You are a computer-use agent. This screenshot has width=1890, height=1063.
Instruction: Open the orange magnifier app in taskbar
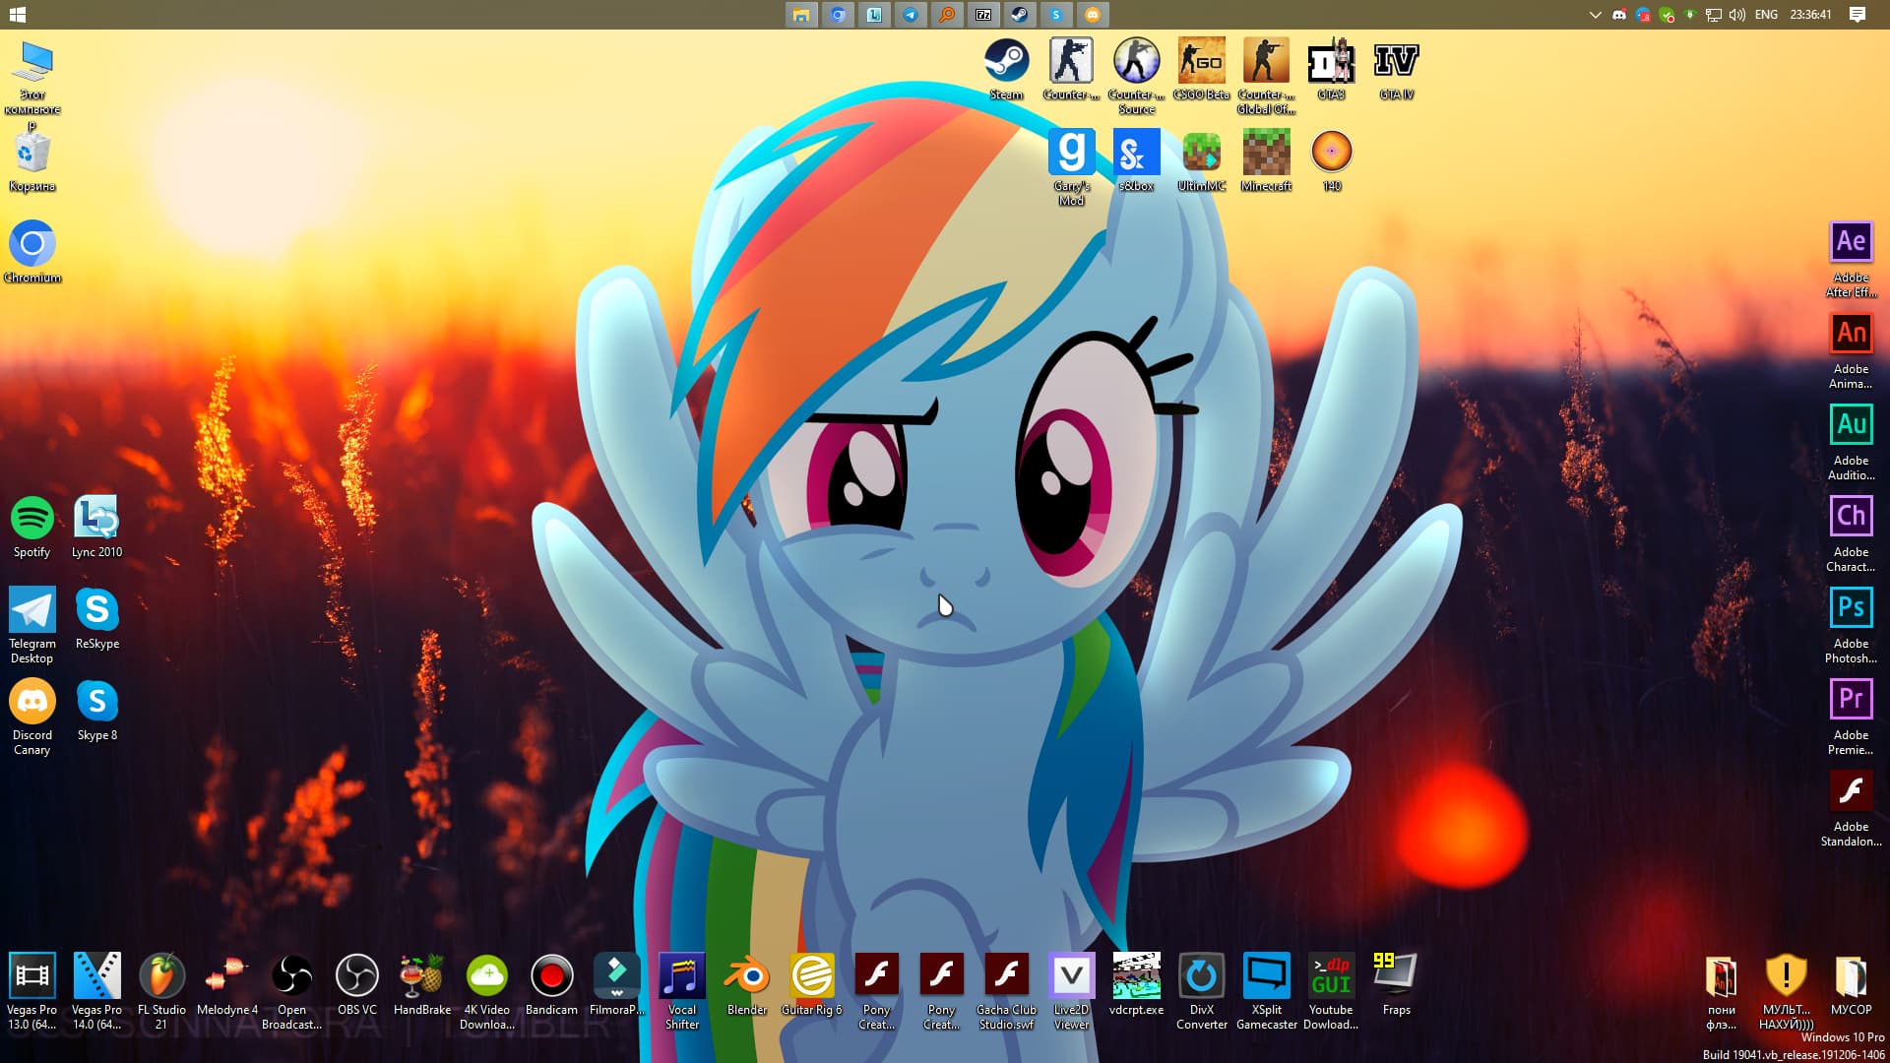pyautogui.click(x=947, y=15)
